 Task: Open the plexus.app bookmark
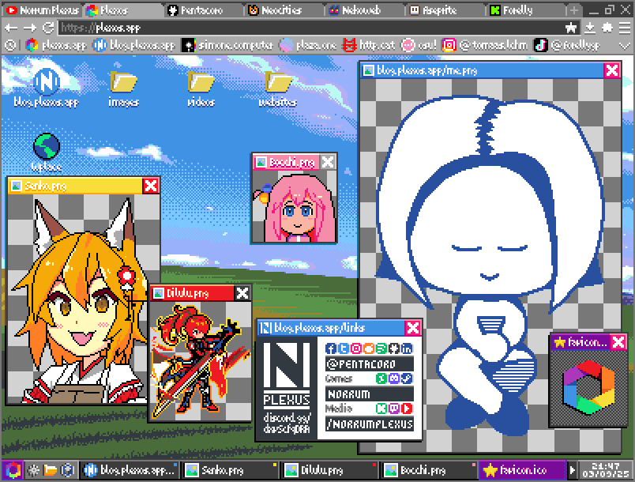(x=56, y=45)
